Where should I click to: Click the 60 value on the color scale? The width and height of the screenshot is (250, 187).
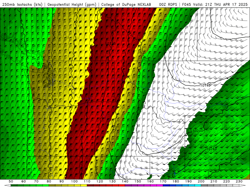click(x=24, y=181)
